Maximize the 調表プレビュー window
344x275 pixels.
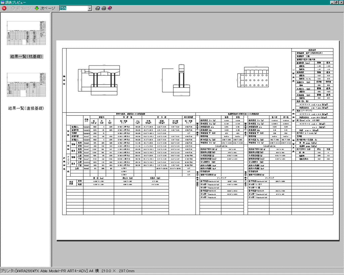[336, 2]
